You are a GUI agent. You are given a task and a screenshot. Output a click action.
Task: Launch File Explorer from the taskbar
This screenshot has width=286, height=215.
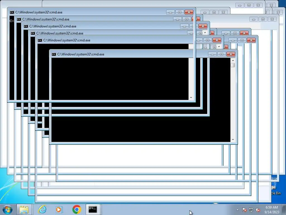pos(24,209)
